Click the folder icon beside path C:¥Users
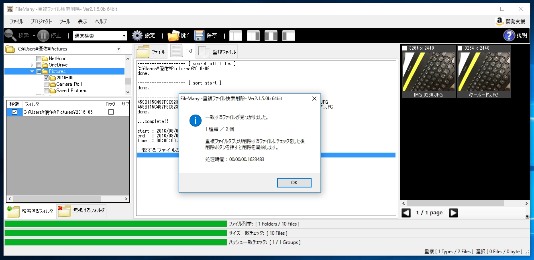534x260 pixels. 10,49
